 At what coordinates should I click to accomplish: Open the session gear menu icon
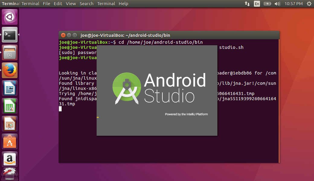pos(309,4)
